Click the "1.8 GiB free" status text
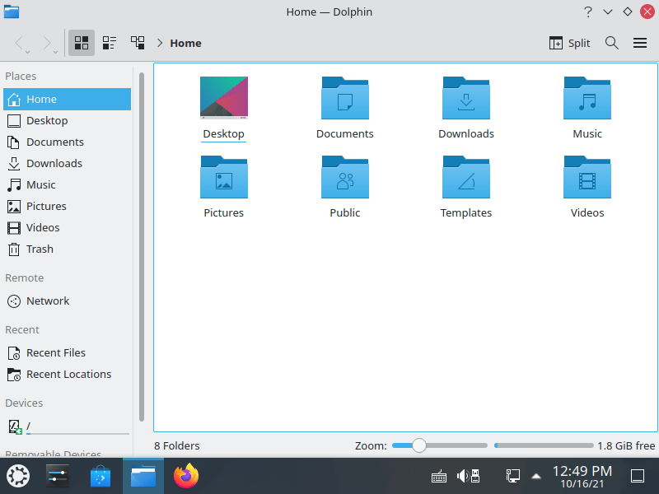The width and height of the screenshot is (659, 494). coord(626,445)
